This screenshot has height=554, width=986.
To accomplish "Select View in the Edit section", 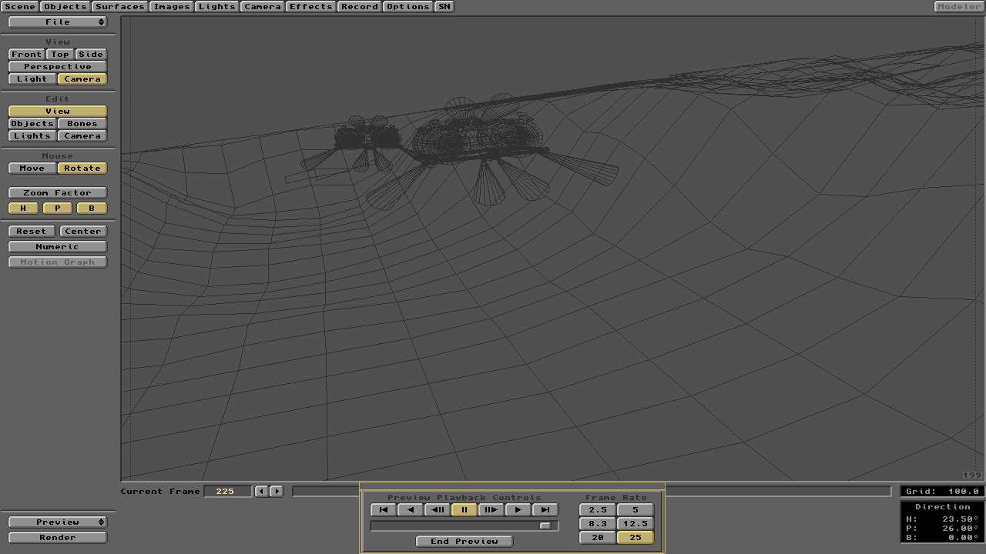I will pos(58,111).
